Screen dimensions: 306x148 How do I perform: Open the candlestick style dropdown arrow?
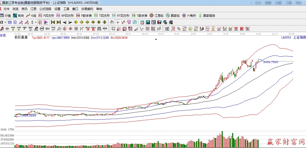pyautogui.click(x=36, y=22)
